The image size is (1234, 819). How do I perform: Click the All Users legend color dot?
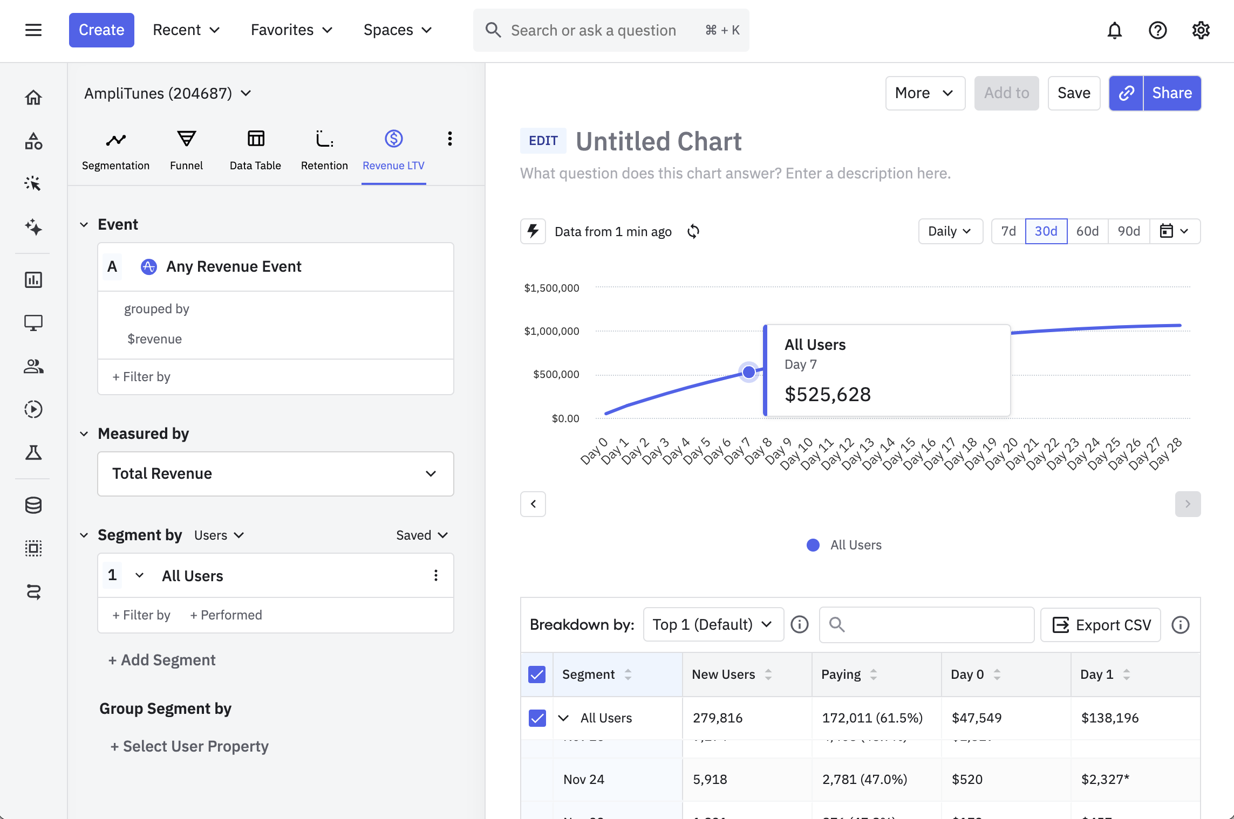click(x=813, y=545)
